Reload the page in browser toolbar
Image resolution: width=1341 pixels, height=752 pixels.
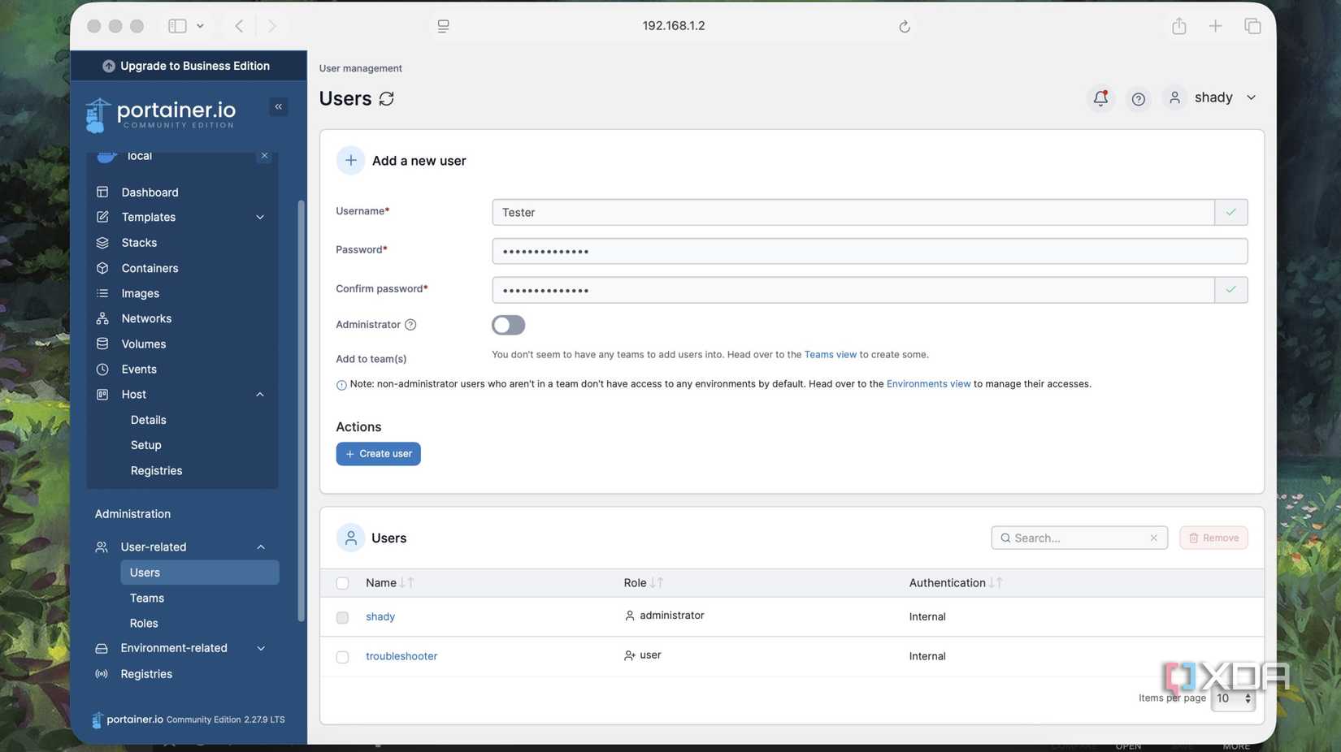pyautogui.click(x=904, y=26)
